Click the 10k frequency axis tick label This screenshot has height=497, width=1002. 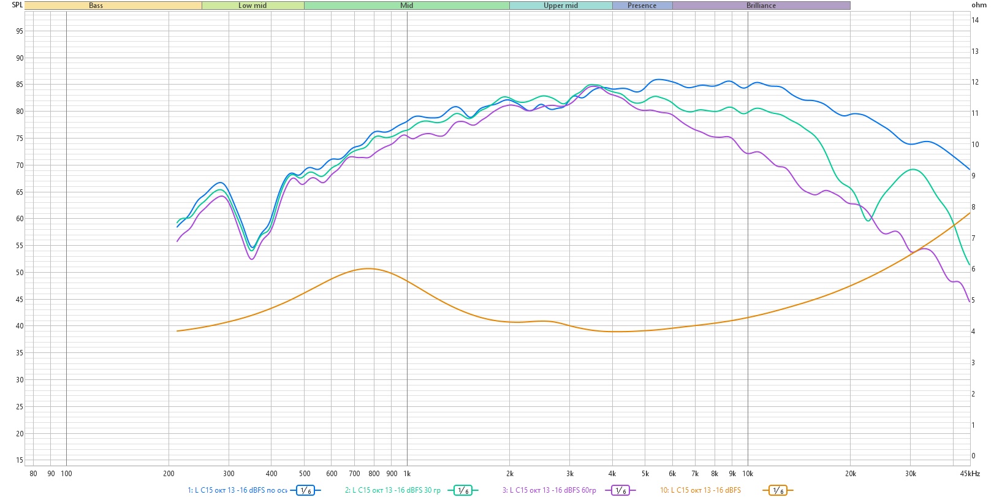click(x=748, y=474)
